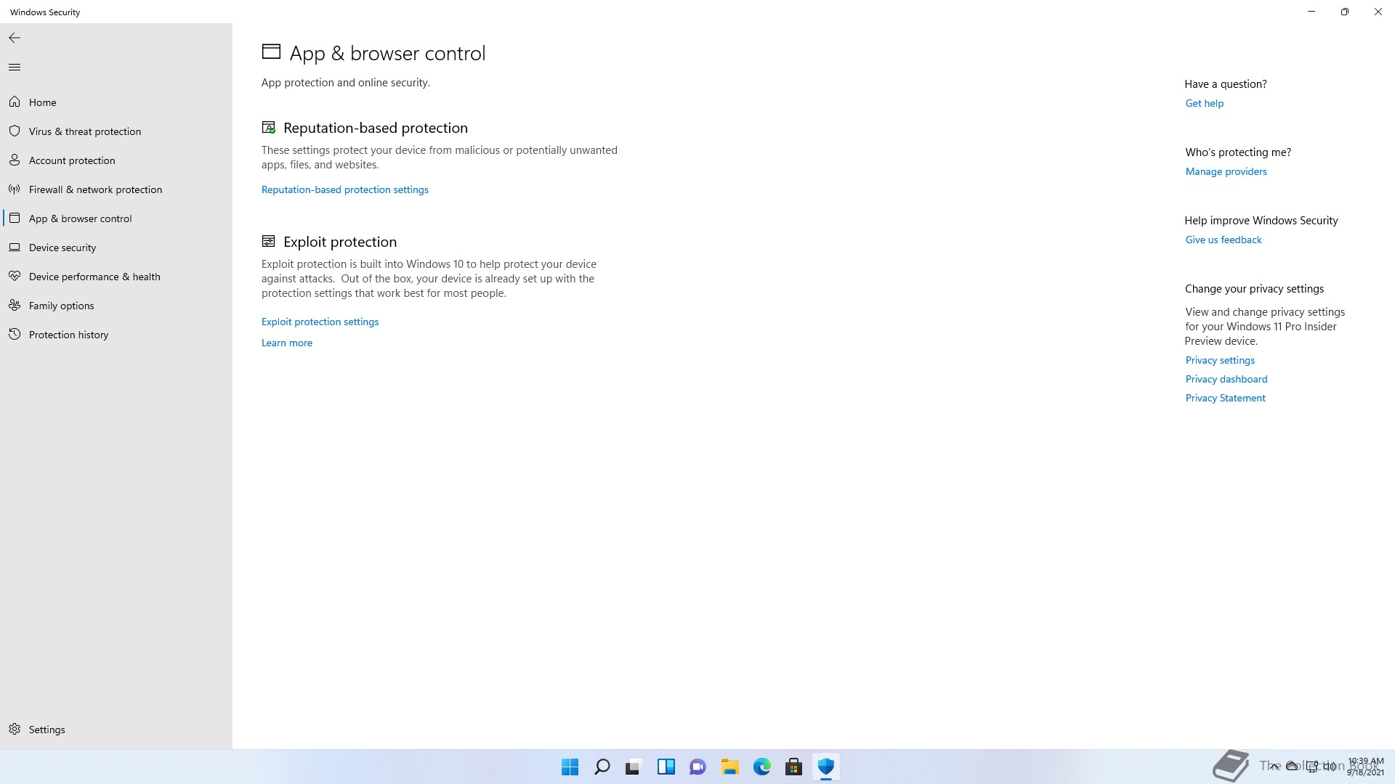The image size is (1395, 784).
Task: Click the Family options people icon
Action: point(15,305)
